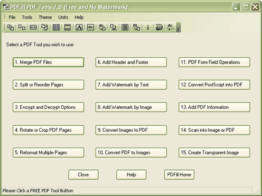The height and width of the screenshot is (196, 262).
Task: Open the Tools menu
Action: click(27, 17)
